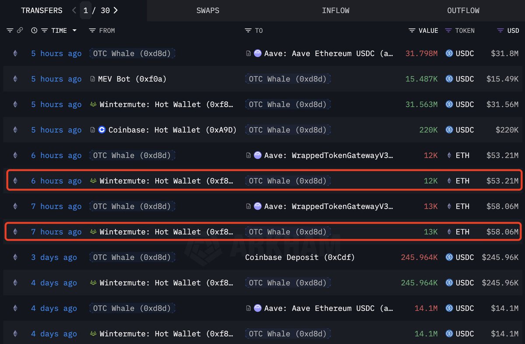This screenshot has height=344, width=525.
Task: Open the Coinbase: Hot Wallet (0xA9D) entity
Action: click(x=172, y=130)
